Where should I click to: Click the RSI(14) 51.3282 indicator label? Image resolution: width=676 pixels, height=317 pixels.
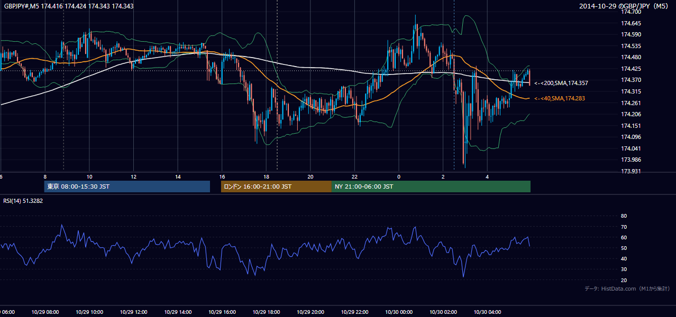pos(23,201)
